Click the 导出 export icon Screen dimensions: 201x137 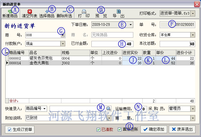click(x=119, y=11)
